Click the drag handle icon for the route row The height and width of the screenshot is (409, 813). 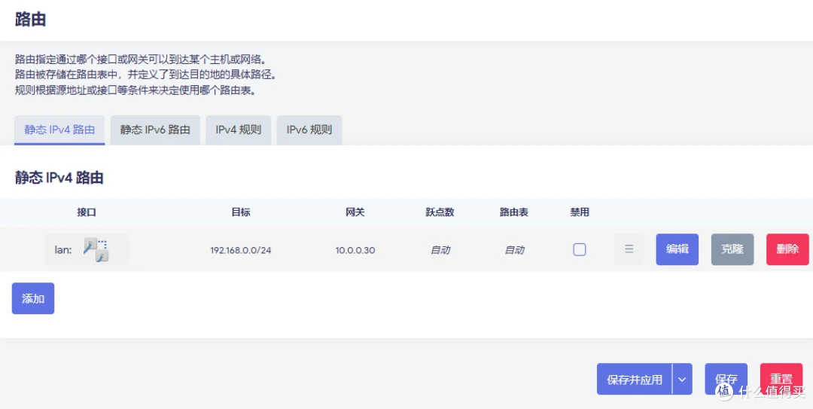tap(629, 249)
